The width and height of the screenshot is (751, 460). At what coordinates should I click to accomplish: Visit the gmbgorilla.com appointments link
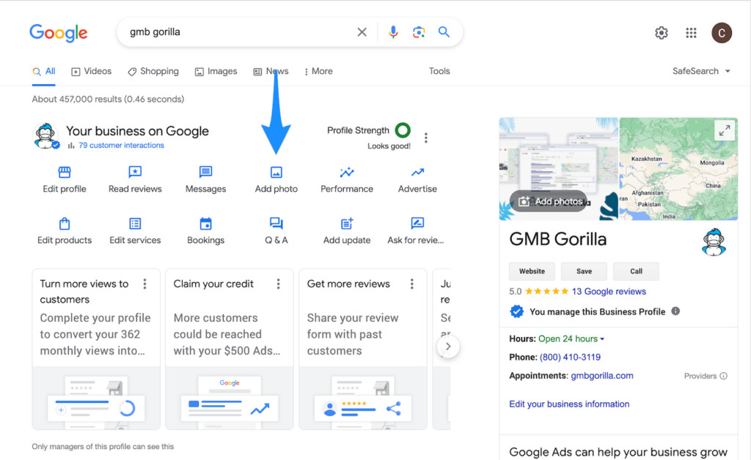pos(602,375)
